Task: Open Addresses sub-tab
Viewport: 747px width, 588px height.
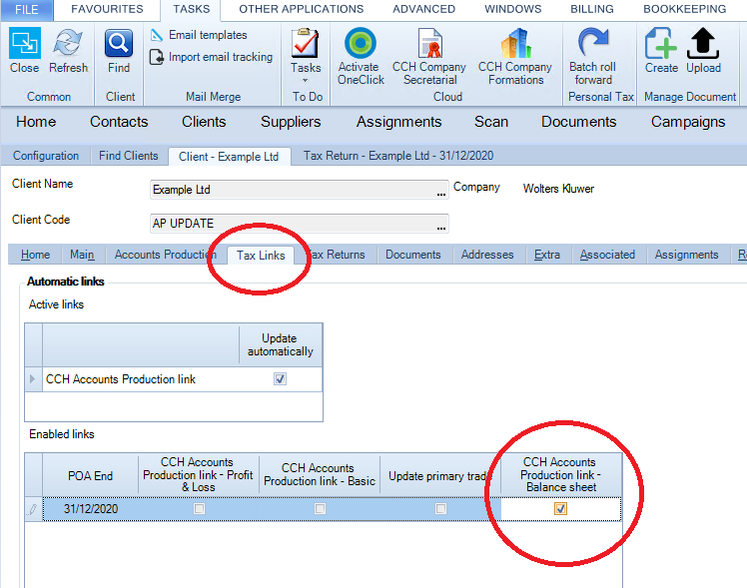Action: pos(487,255)
